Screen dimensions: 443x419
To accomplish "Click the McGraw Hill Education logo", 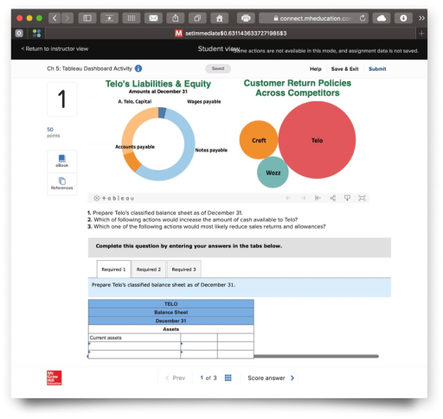I will click(55, 378).
